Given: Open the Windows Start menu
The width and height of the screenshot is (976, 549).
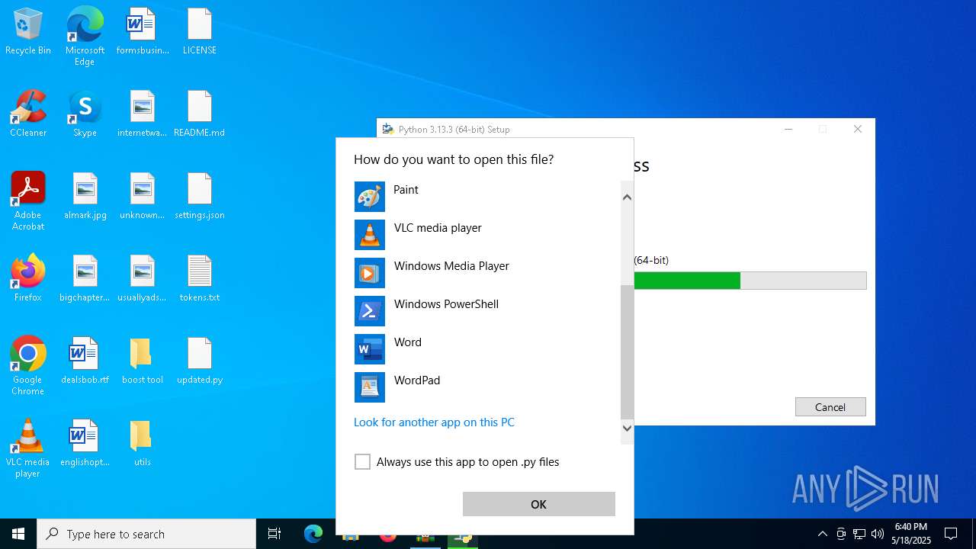Looking at the screenshot, I should pyautogui.click(x=18, y=534).
